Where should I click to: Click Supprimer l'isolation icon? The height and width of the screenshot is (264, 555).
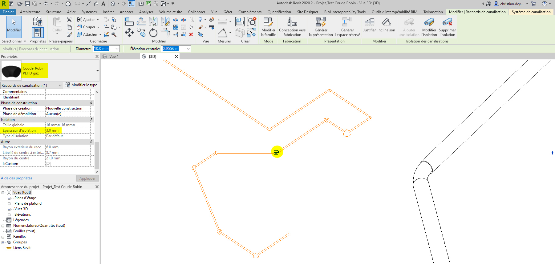[447, 27]
